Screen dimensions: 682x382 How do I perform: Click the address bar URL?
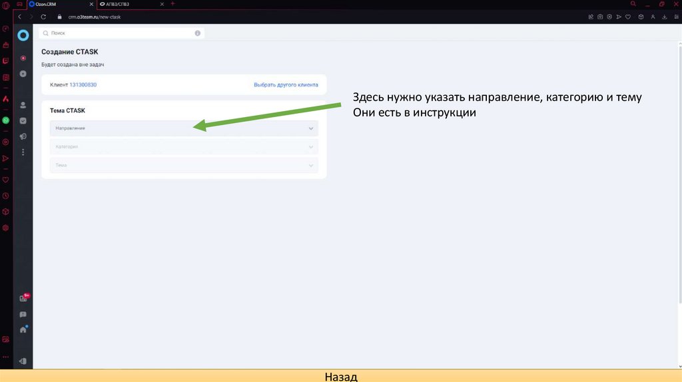click(x=95, y=17)
